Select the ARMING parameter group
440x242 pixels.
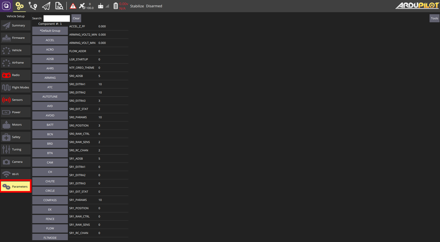[x=50, y=78]
